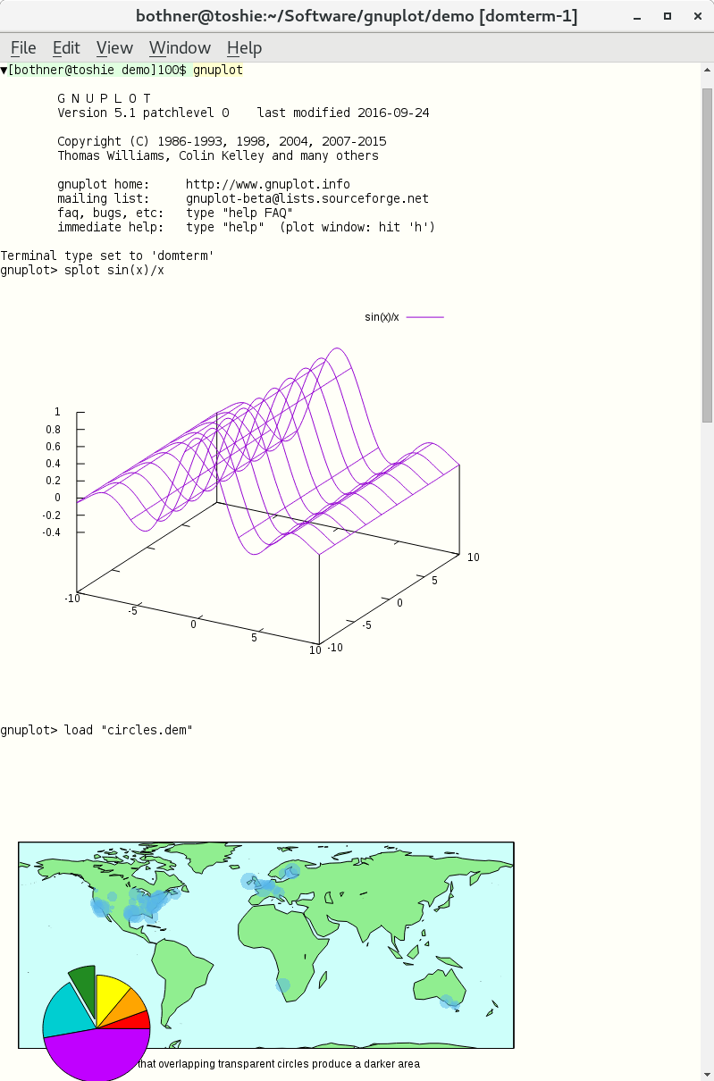
Task: Click the 'G N U P L O T' heading
Action: point(104,98)
